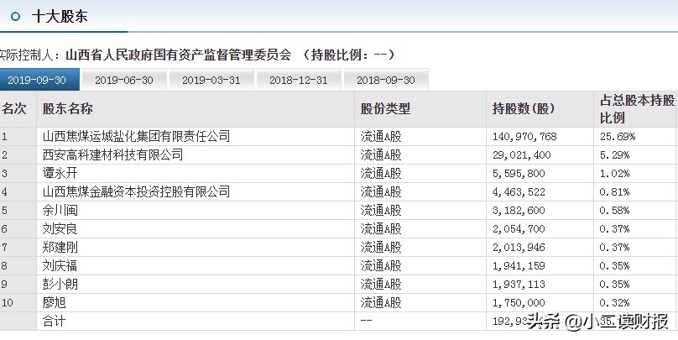Click holding value 2,054,700
Image resolution: width=678 pixels, height=340 pixels.
(519, 229)
